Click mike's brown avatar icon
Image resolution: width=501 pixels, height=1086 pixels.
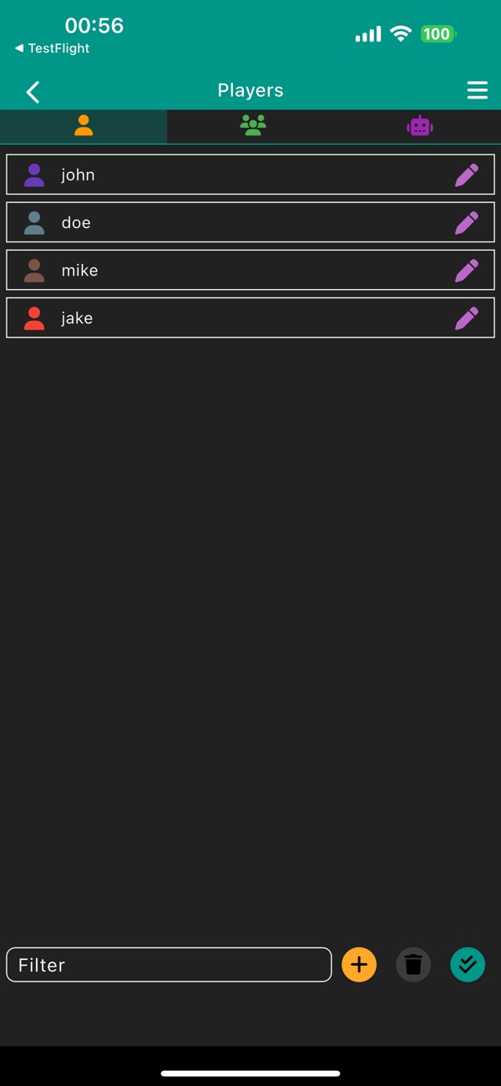point(34,270)
